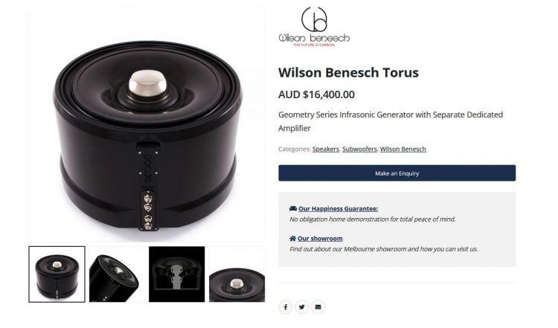Click the Geometry Series Infrasonic Generator description
The width and height of the screenshot is (558, 328).
(391, 121)
